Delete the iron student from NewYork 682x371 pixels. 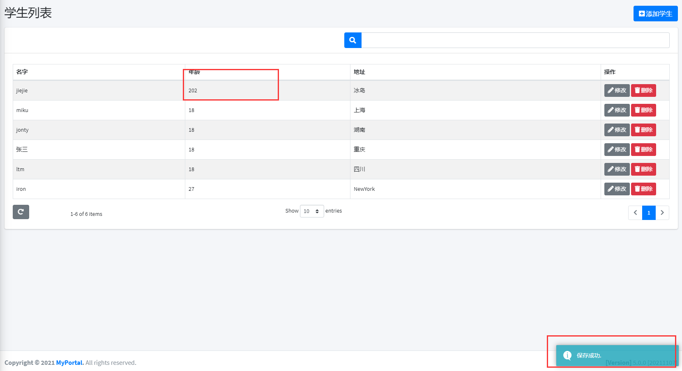(643, 189)
